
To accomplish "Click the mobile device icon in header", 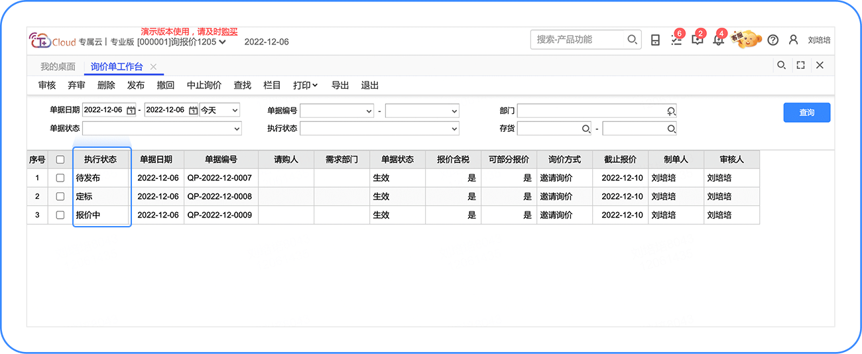I will pos(655,40).
